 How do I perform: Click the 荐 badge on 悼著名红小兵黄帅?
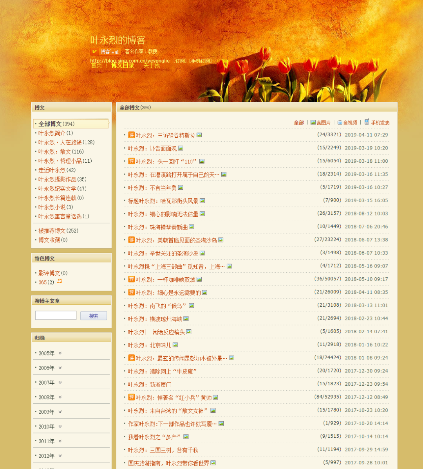131,397
